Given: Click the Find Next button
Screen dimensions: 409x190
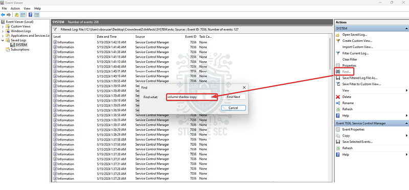Looking at the screenshot, I should coord(233,97).
